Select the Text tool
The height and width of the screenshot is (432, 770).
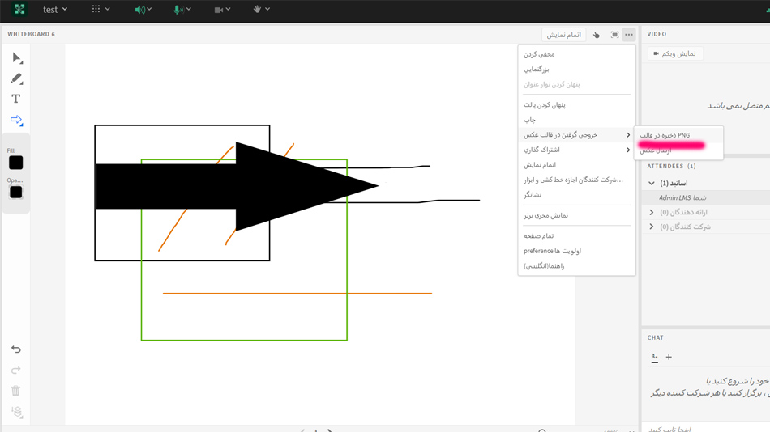pyautogui.click(x=15, y=99)
